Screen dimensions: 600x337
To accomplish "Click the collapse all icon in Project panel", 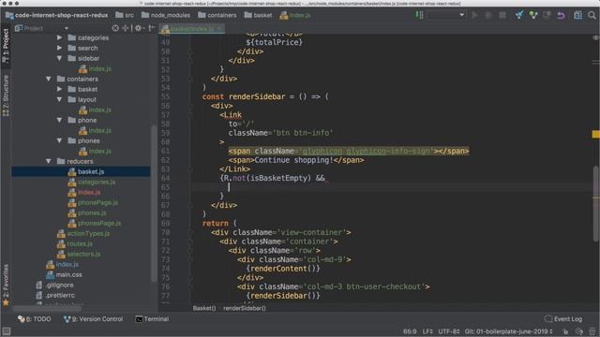I will (125, 28).
